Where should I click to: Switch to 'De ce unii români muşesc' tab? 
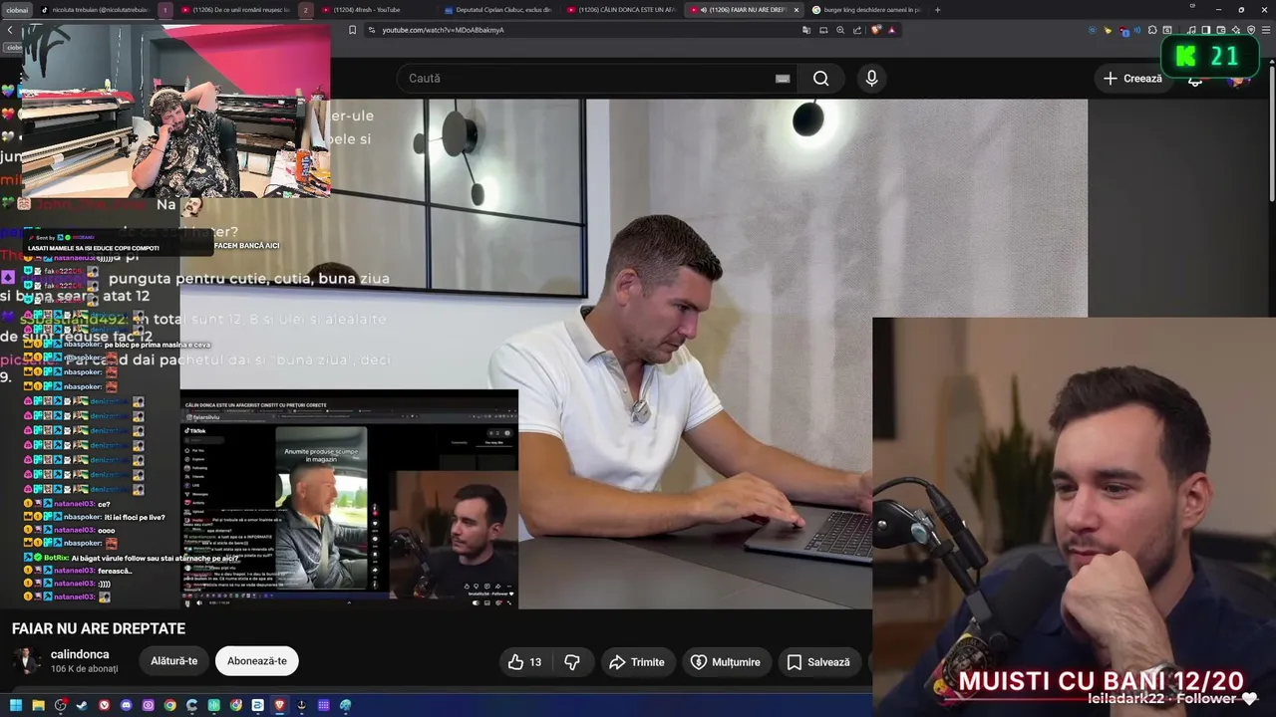[x=236, y=10]
